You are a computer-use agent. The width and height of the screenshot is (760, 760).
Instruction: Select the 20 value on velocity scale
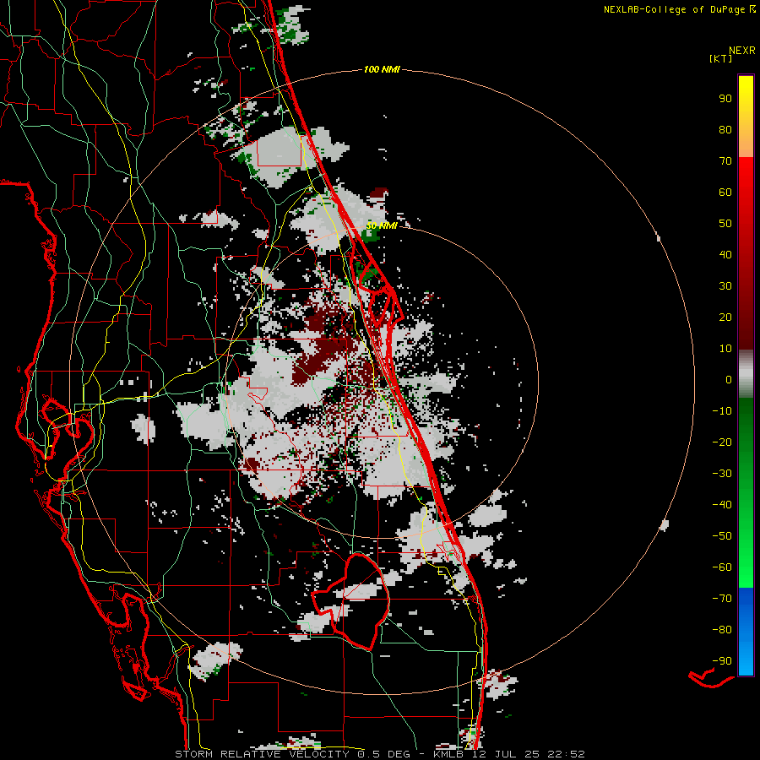[725, 318]
